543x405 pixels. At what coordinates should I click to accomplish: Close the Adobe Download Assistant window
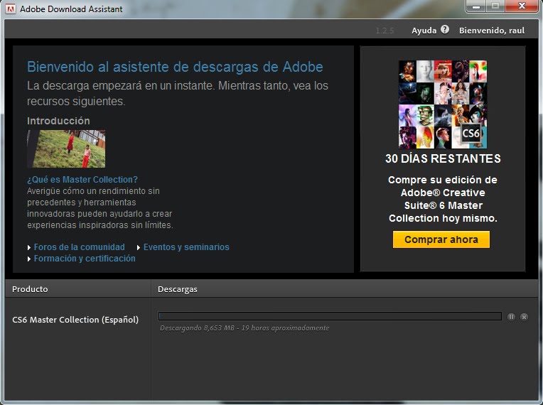pos(522,6)
